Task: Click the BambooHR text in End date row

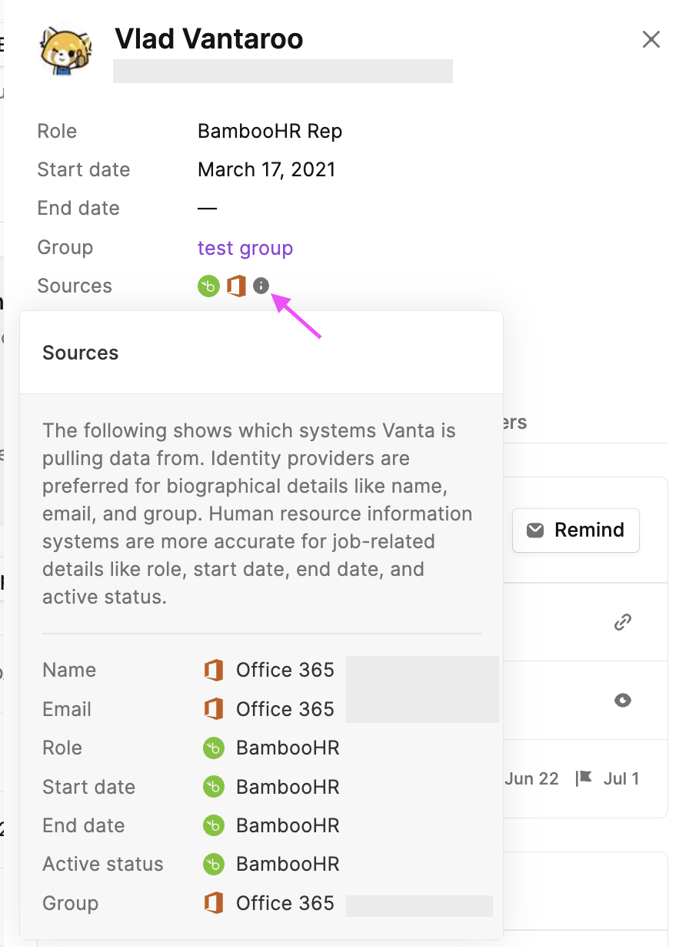Action: point(288,825)
